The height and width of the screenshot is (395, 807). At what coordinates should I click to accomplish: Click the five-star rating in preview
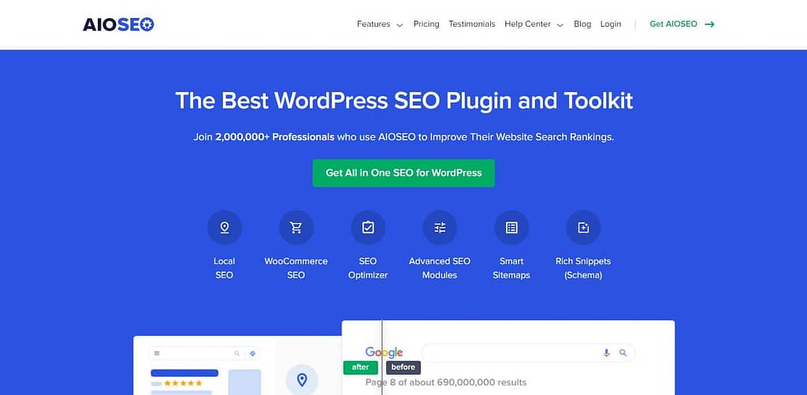coord(183,383)
